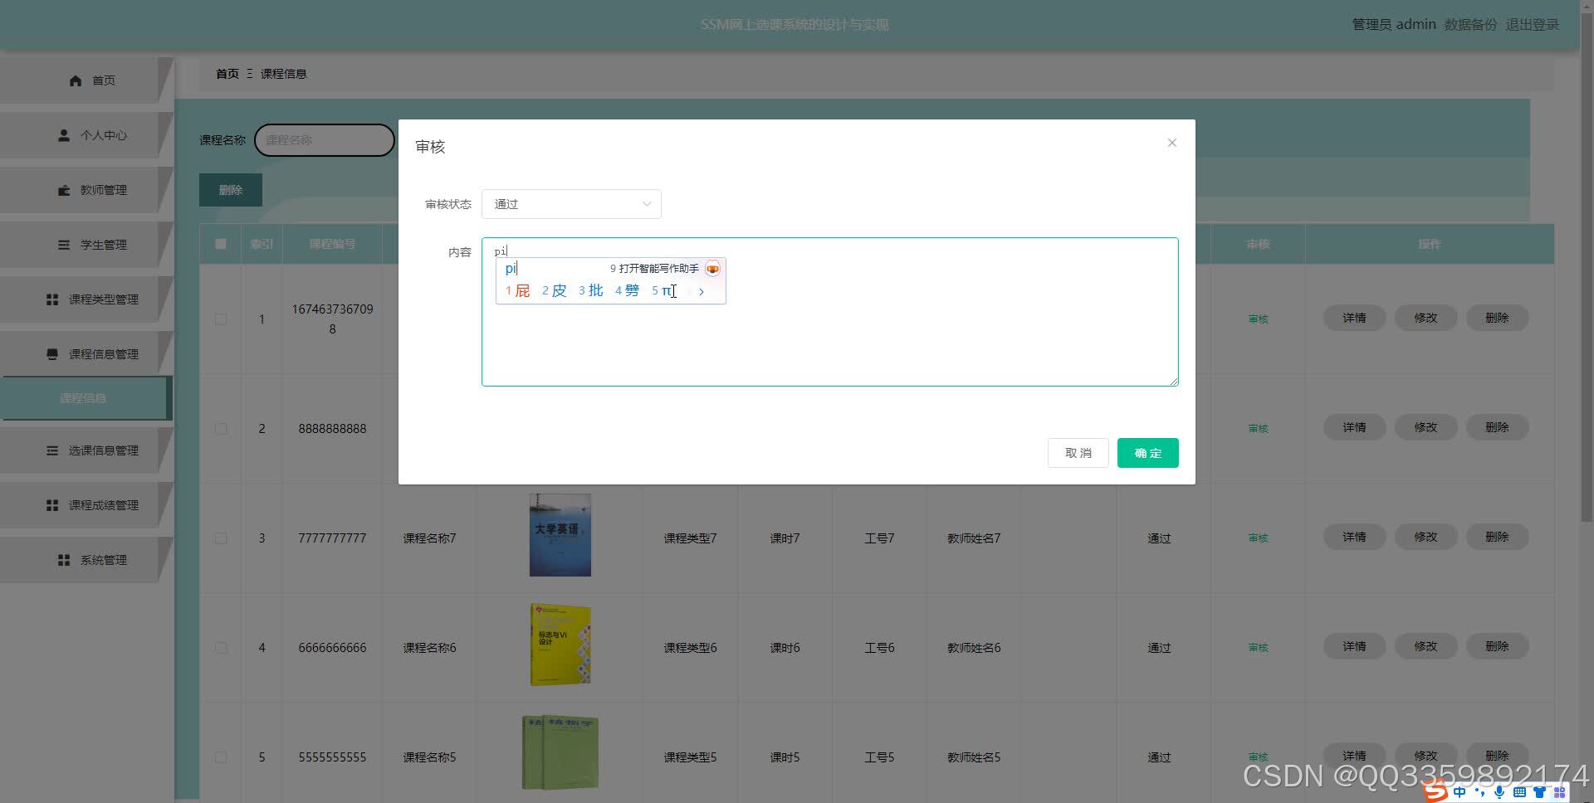Click the 课程类型5 cell
Screen dimensions: 1594x803
[690, 757]
